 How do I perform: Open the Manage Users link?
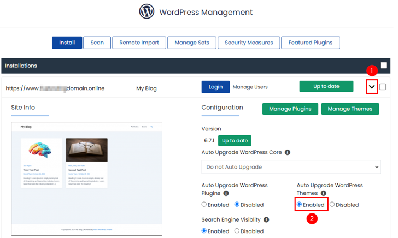(x=250, y=87)
